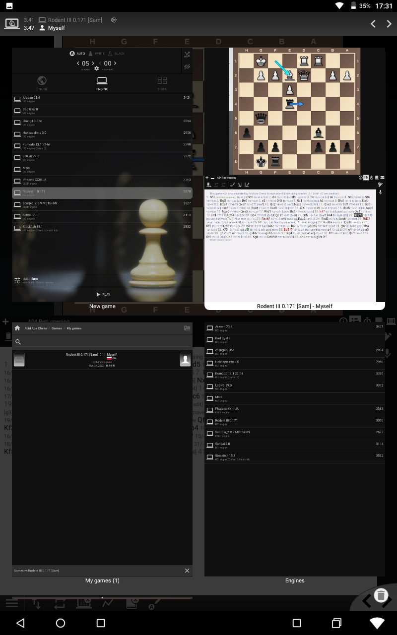The width and height of the screenshot is (397, 635).
Task: Tap the board rotation icon in game setup
Action: coord(187,54)
